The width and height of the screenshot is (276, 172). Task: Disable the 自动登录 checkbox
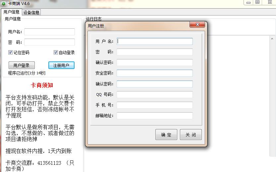56,52
